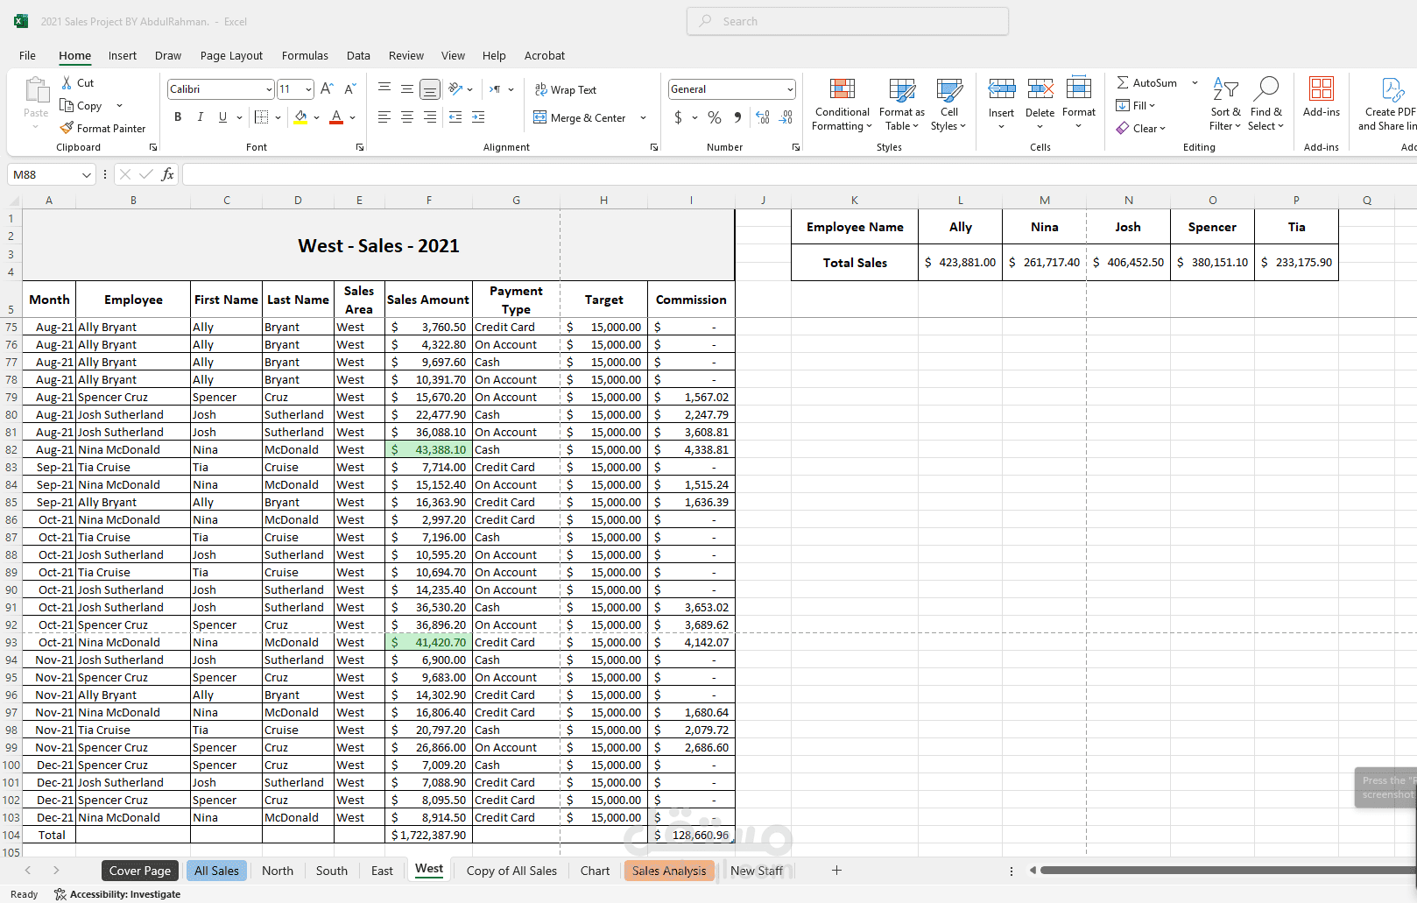This screenshot has width=1417, height=903.
Task: Expand the General number format dropdown
Action: click(789, 89)
